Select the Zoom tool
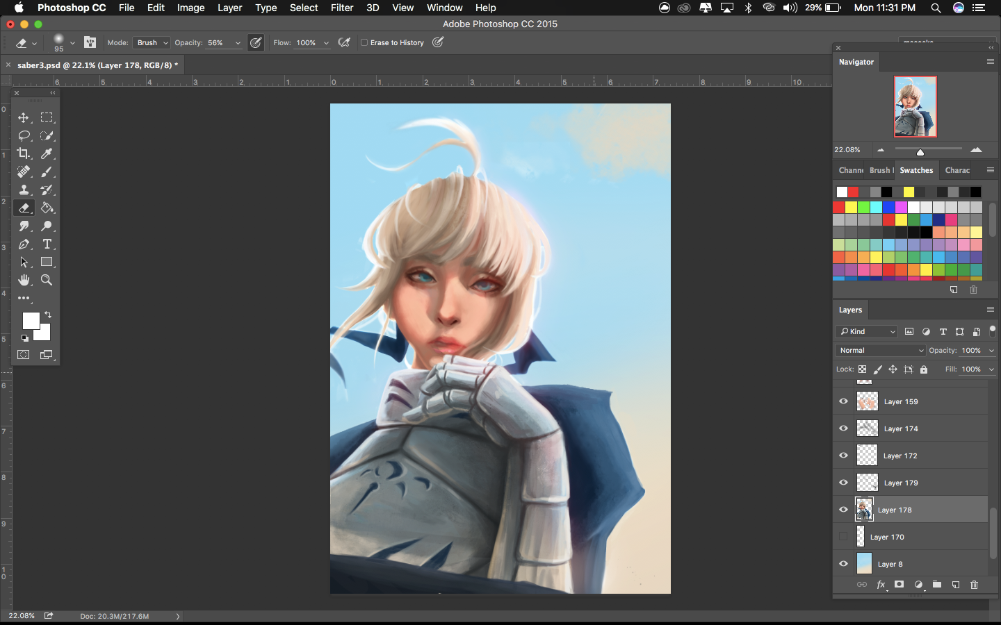The height and width of the screenshot is (625, 1001). [x=47, y=280]
